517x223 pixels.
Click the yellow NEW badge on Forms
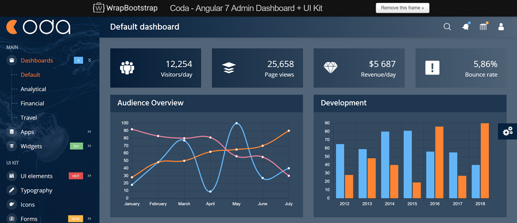click(x=75, y=219)
